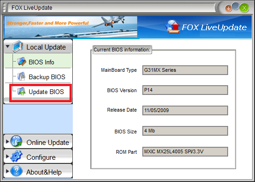Click the 'ROM Part' label
The height and width of the screenshot is (182, 255).
click(x=126, y=152)
